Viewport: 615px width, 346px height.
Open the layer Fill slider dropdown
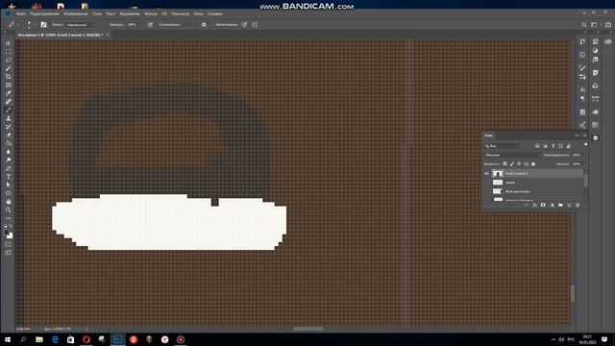(x=584, y=164)
